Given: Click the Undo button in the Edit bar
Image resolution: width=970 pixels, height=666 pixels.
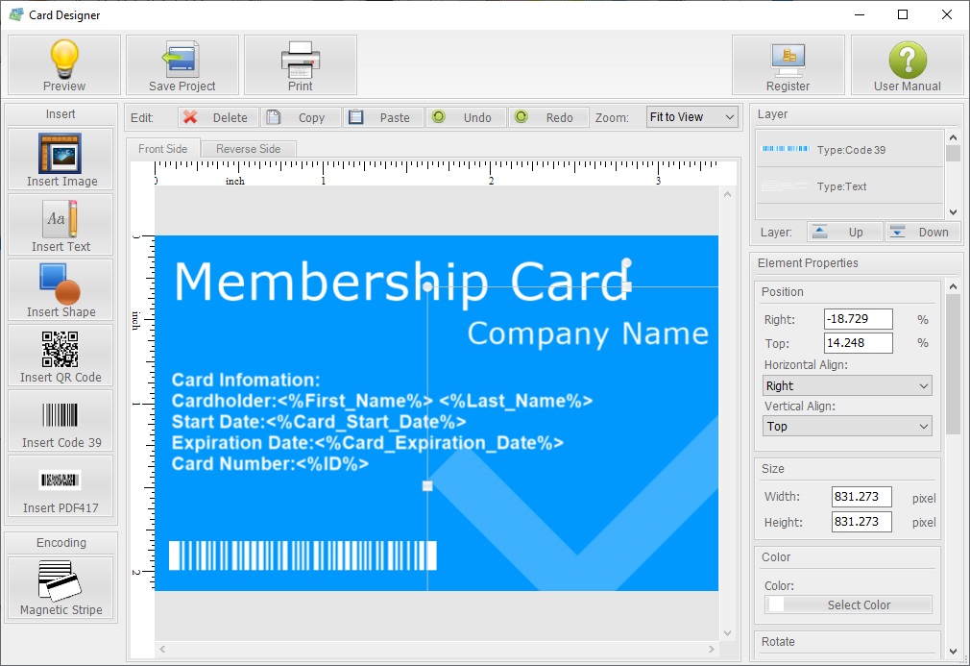Looking at the screenshot, I should (466, 116).
